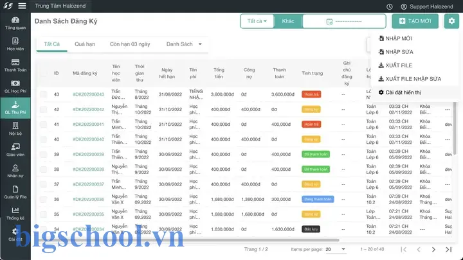This screenshot has height=260, width=463.
Task: Open registration #DK202200036 link
Action: pos(89,199)
